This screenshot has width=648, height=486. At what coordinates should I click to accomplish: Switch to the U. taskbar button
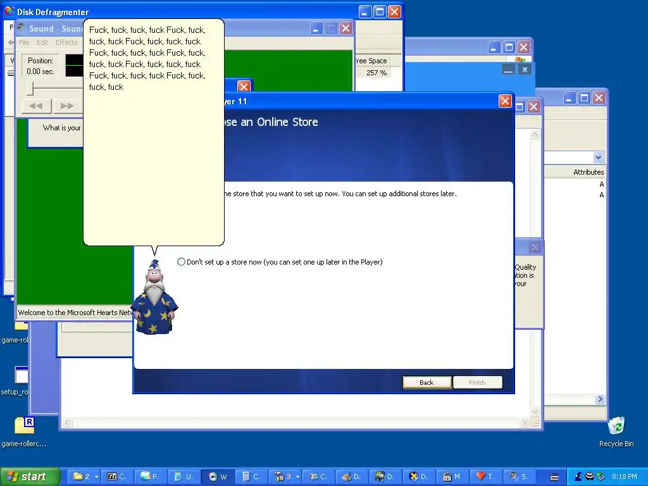pos(185,477)
